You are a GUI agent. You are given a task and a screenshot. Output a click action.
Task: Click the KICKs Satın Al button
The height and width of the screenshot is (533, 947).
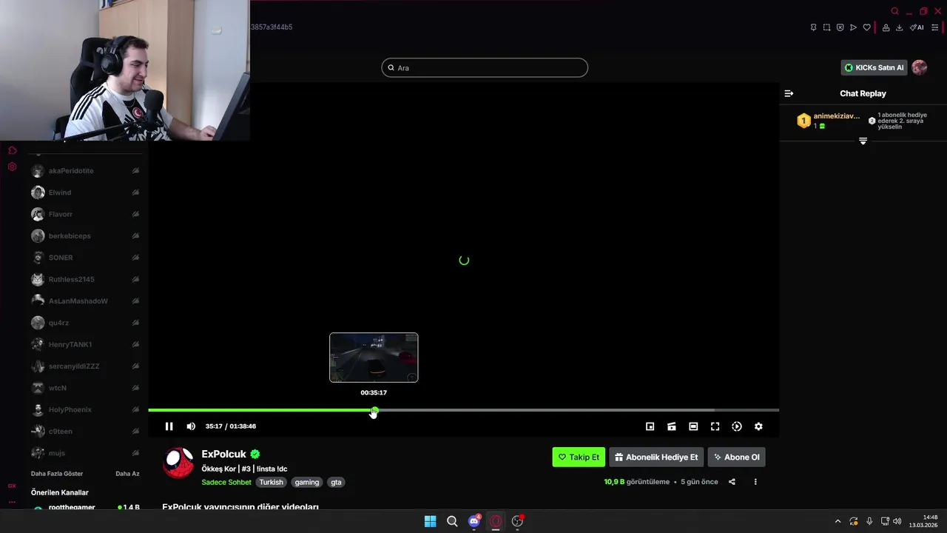(x=874, y=67)
